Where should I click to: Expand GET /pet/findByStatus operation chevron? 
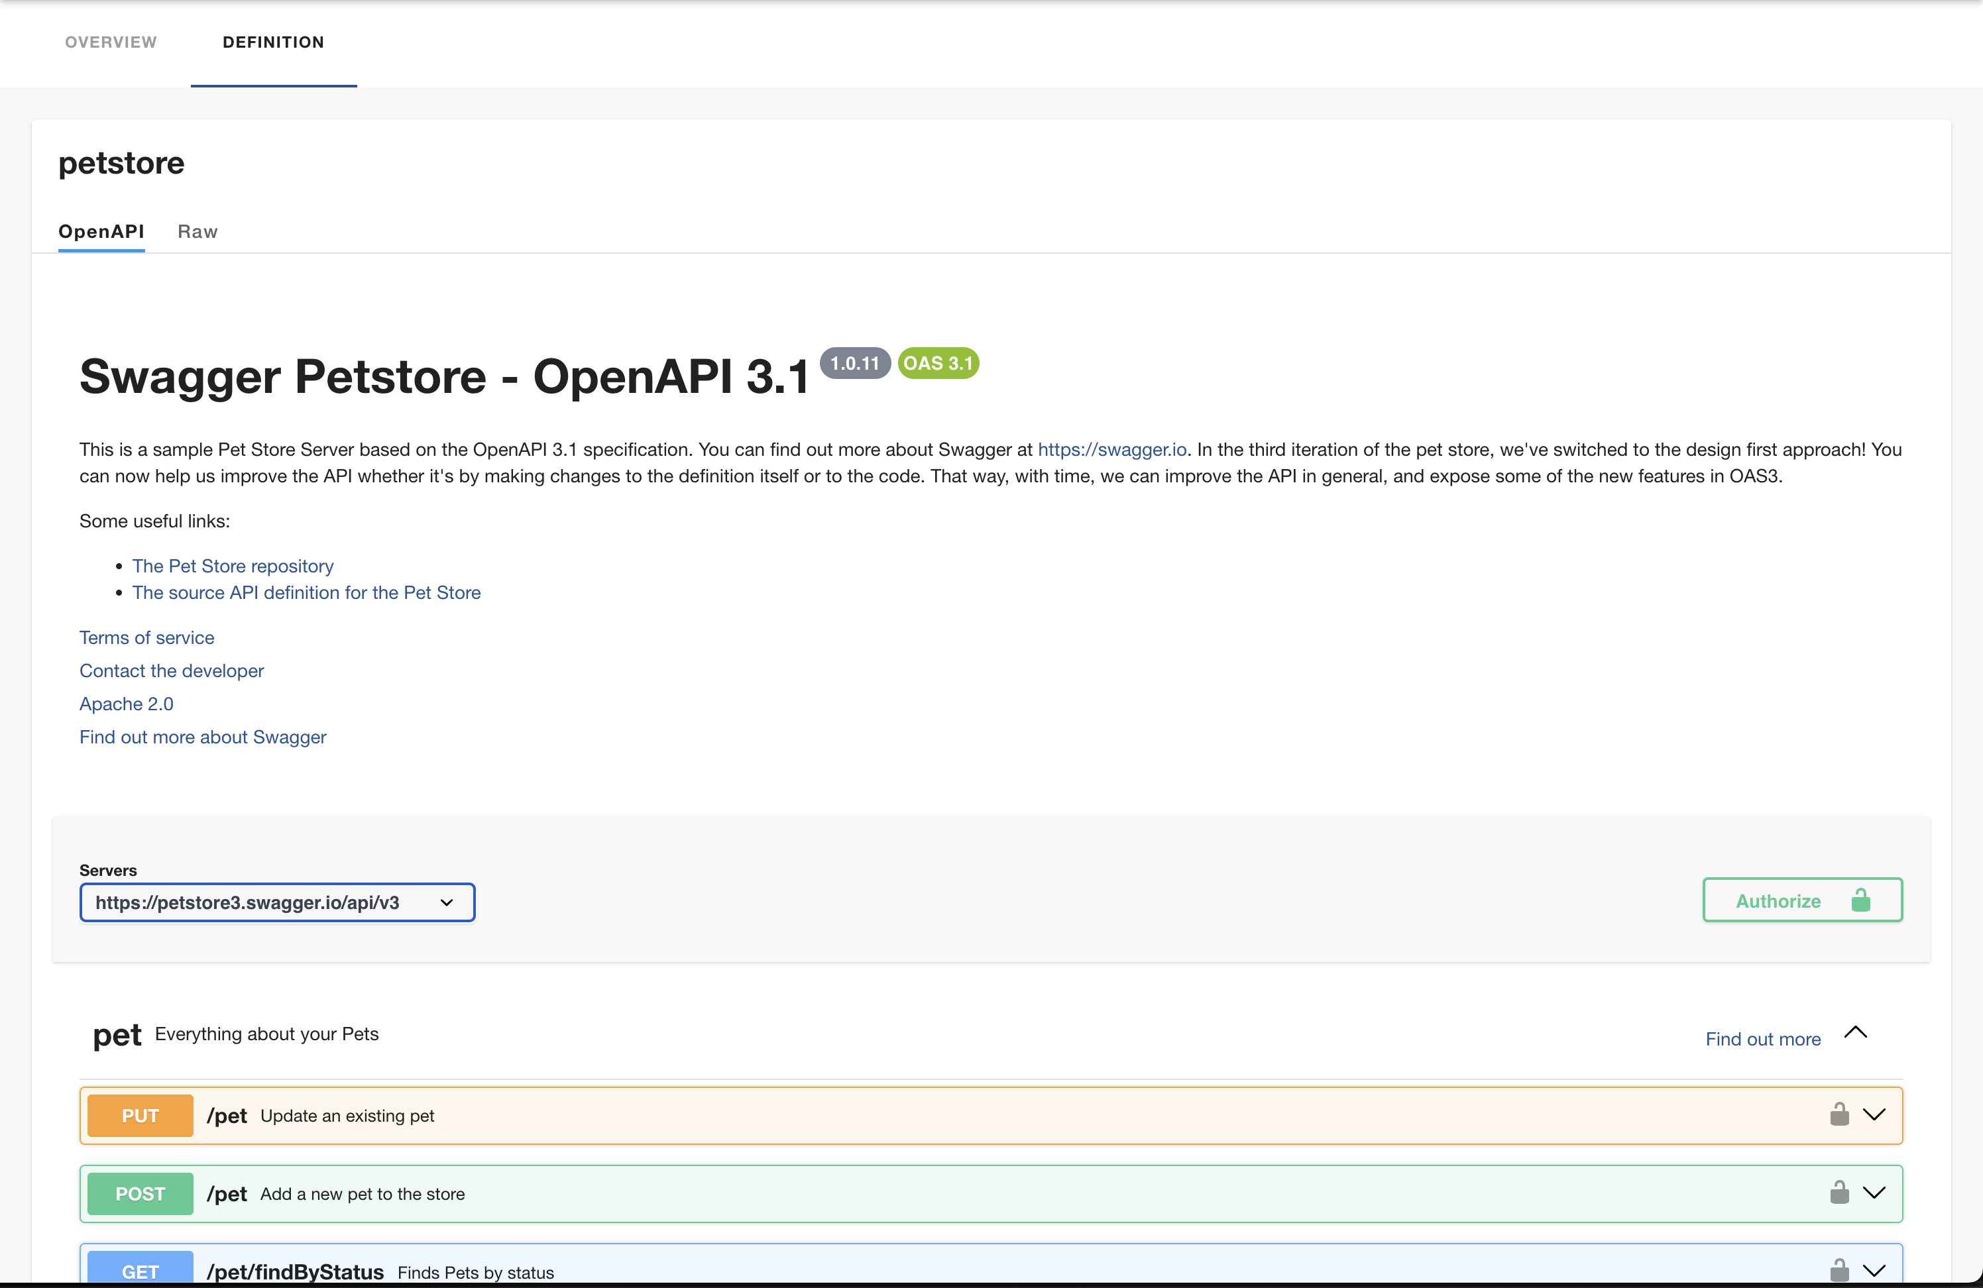click(1874, 1271)
